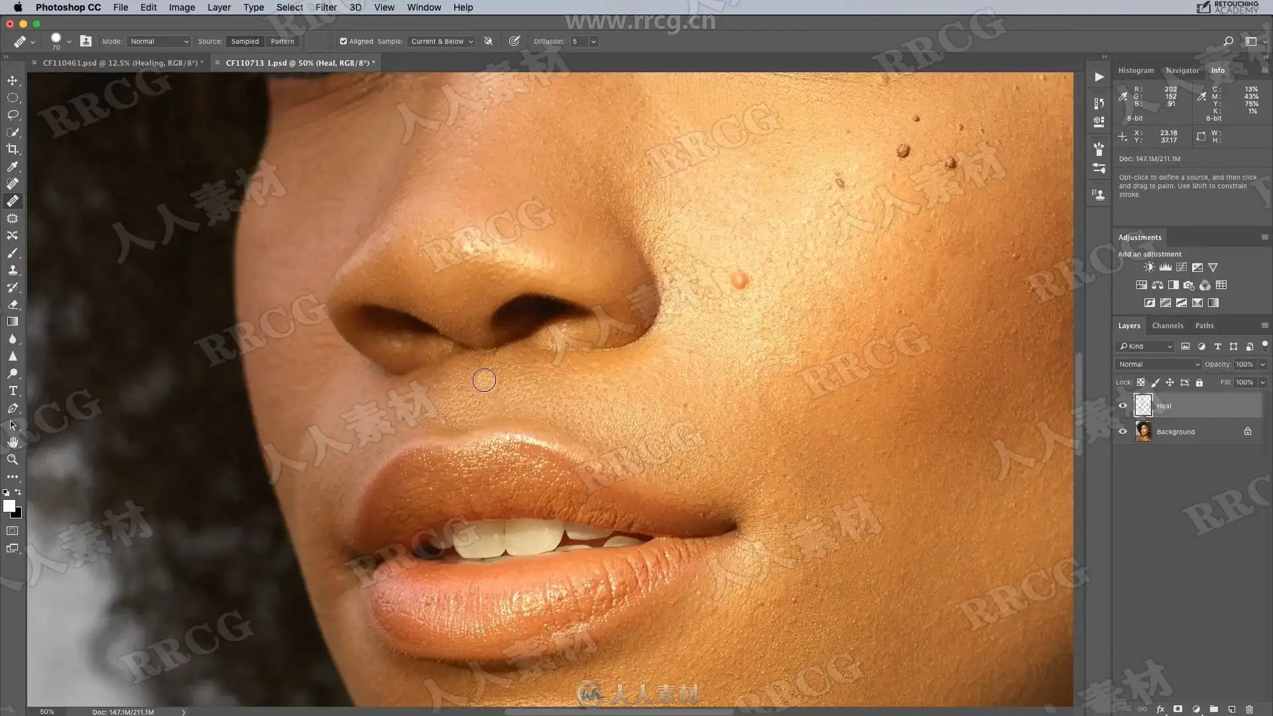Open the Filter menu
Image resolution: width=1273 pixels, height=716 pixels.
point(326,7)
